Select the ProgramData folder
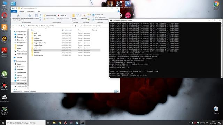 point(38,45)
